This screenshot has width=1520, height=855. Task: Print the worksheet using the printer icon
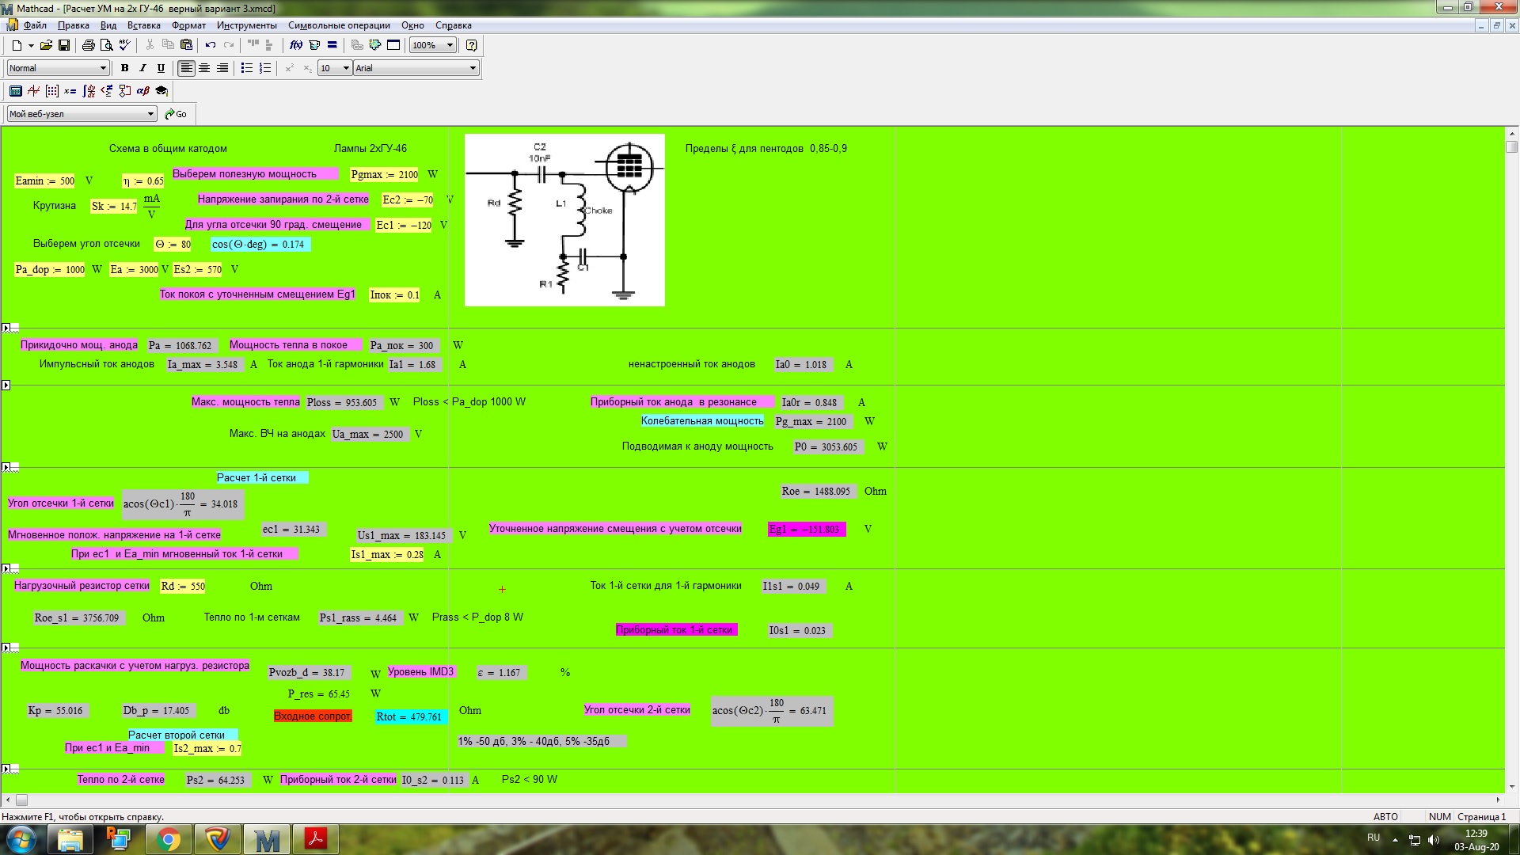(88, 45)
